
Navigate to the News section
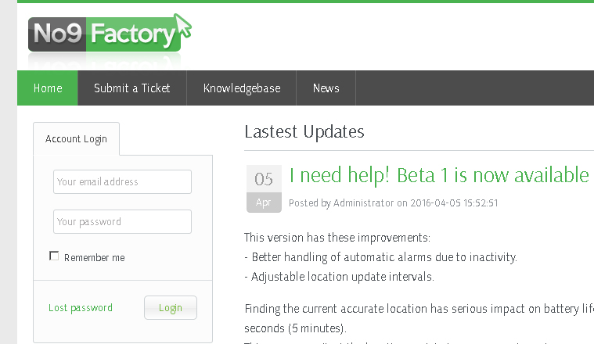coord(326,88)
